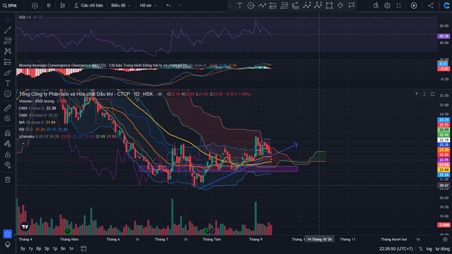Open go to date calendar

[x=84, y=249]
